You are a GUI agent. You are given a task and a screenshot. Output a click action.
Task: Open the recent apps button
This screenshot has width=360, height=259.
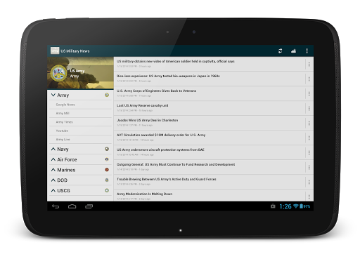(89, 206)
